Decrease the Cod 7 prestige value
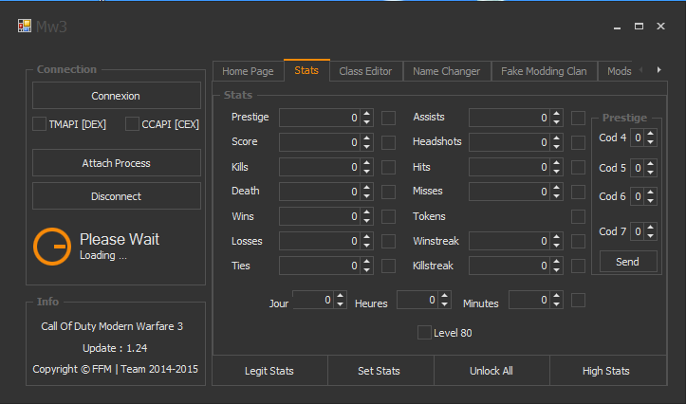 (651, 235)
